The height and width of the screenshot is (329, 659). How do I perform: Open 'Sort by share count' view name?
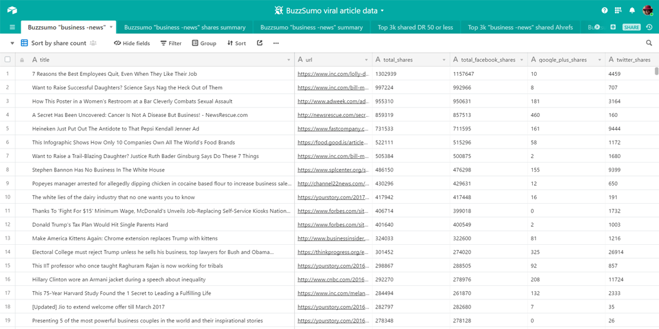coord(59,43)
